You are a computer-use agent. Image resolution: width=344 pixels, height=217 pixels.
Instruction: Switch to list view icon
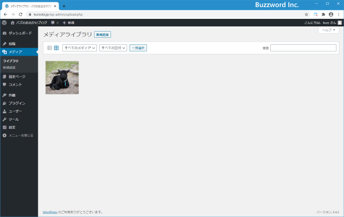50,48
